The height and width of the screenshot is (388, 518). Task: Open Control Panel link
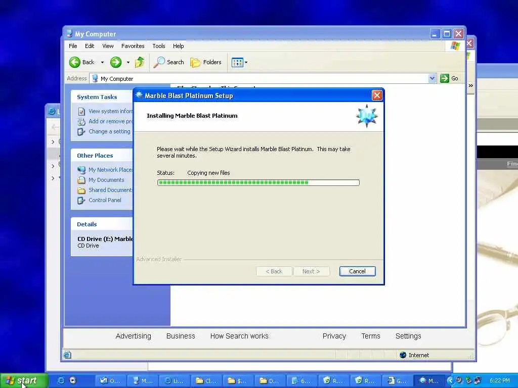click(105, 200)
